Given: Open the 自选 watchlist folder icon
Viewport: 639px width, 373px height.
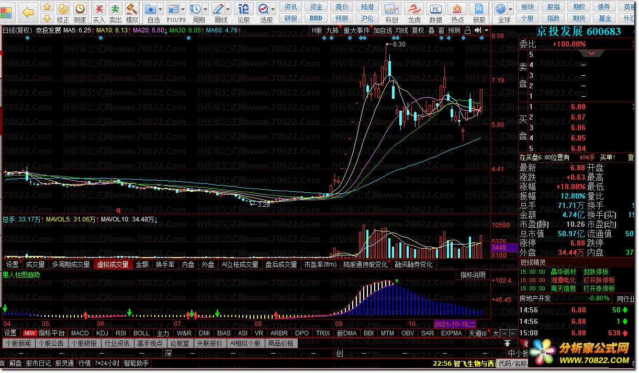Looking at the screenshot, I should pyautogui.click(x=151, y=9).
